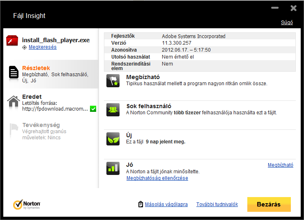Click the version value 11.3.300.257
The width and height of the screenshot is (304, 220).
[x=177, y=43]
